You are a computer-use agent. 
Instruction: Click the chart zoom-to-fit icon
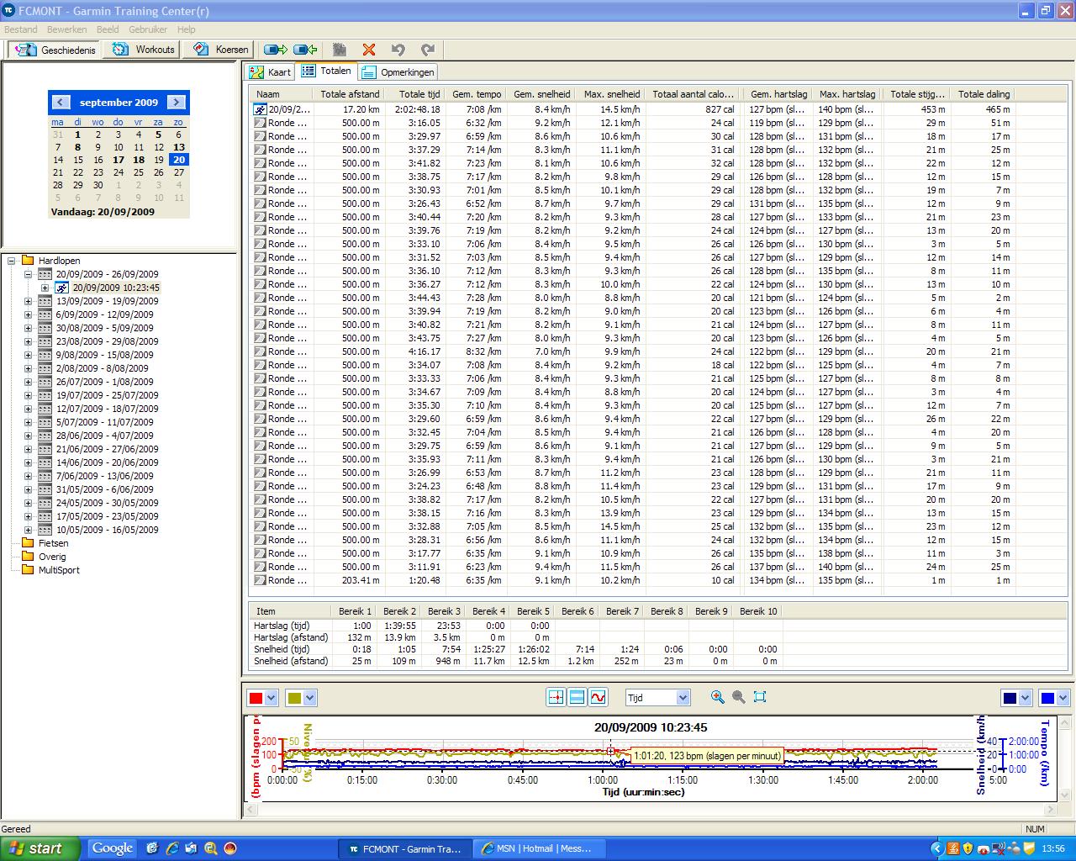click(x=760, y=697)
